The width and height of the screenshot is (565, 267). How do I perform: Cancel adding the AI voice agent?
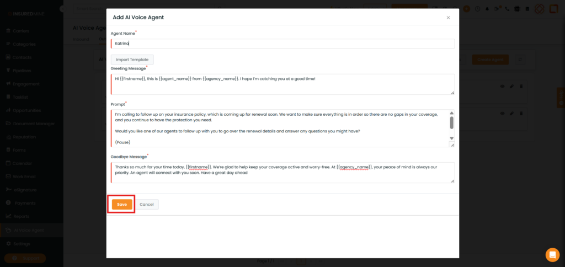click(x=147, y=204)
